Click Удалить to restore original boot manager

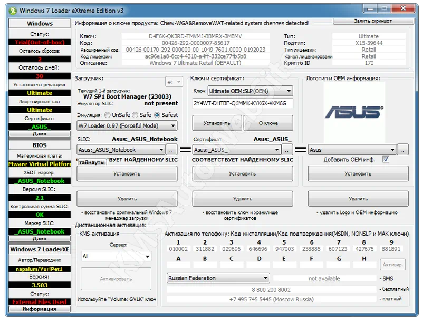click(x=127, y=199)
